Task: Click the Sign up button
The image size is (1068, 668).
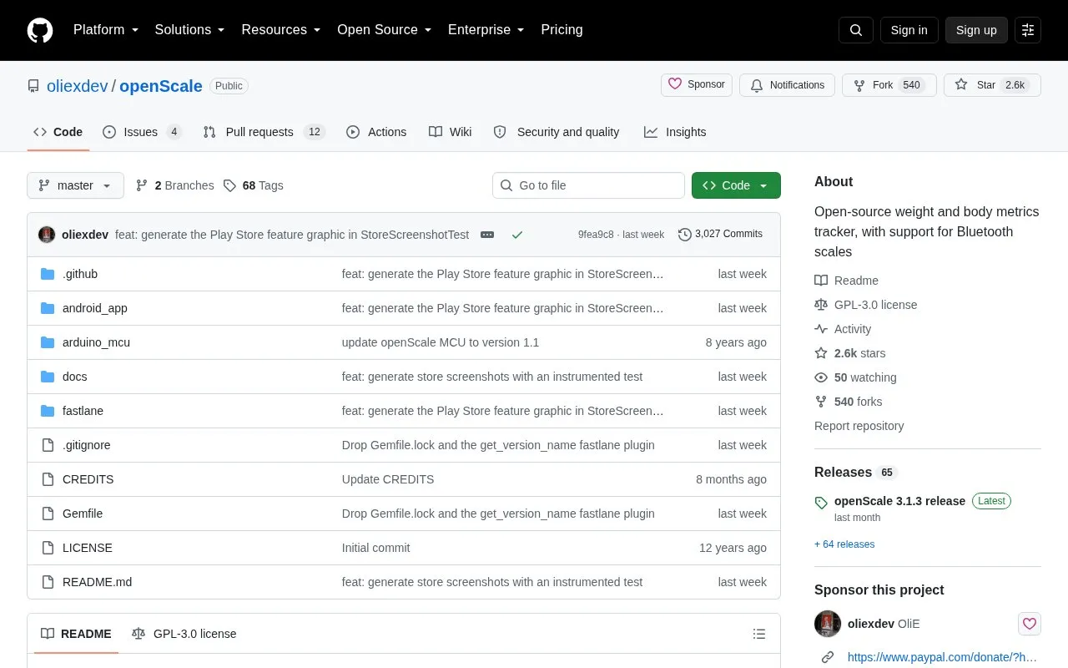Action: pyautogui.click(x=976, y=30)
